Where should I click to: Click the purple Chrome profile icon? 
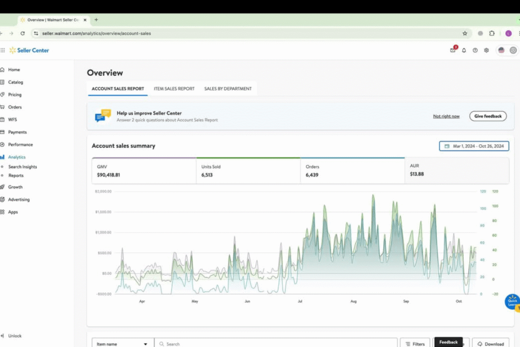pos(508,33)
